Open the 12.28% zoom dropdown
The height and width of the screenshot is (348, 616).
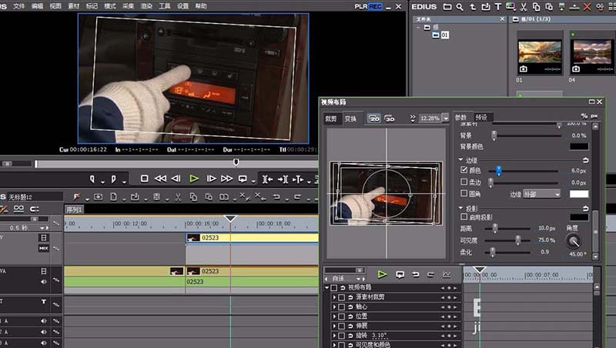coord(444,119)
